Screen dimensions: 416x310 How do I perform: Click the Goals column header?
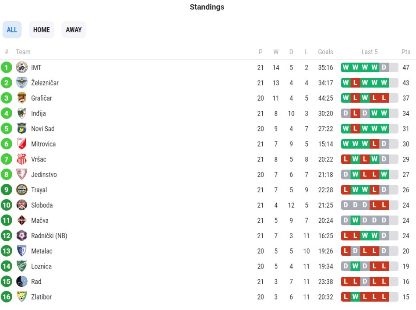[x=325, y=52]
